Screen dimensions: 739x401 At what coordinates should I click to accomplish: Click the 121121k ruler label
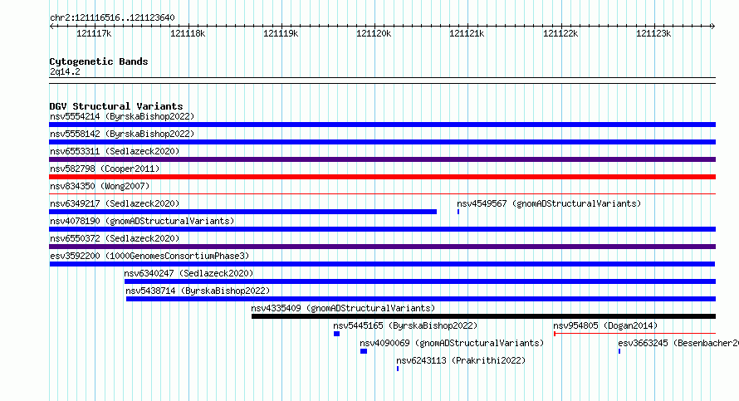(467, 33)
